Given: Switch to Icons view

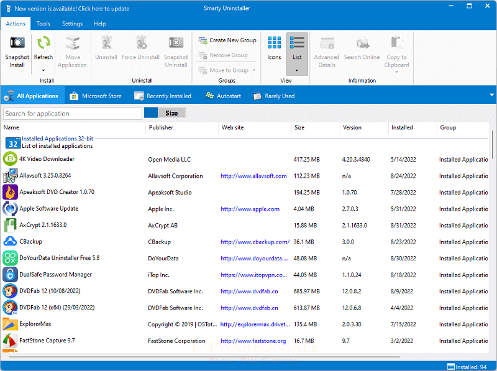Looking at the screenshot, I should click(274, 48).
